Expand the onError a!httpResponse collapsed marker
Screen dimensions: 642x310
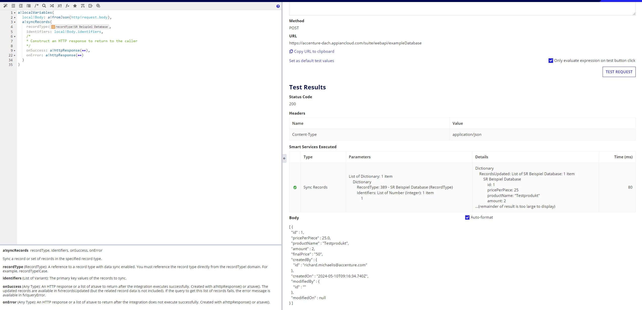(80, 55)
